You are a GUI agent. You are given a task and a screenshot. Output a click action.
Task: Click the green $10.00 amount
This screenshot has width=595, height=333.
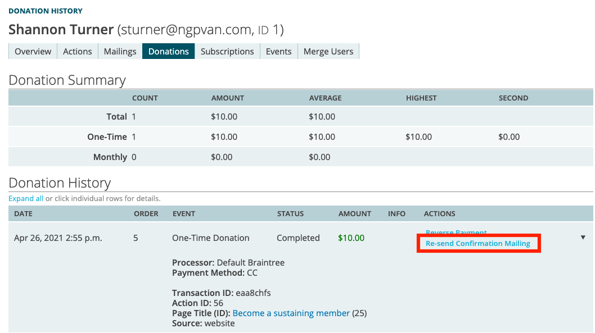351,238
